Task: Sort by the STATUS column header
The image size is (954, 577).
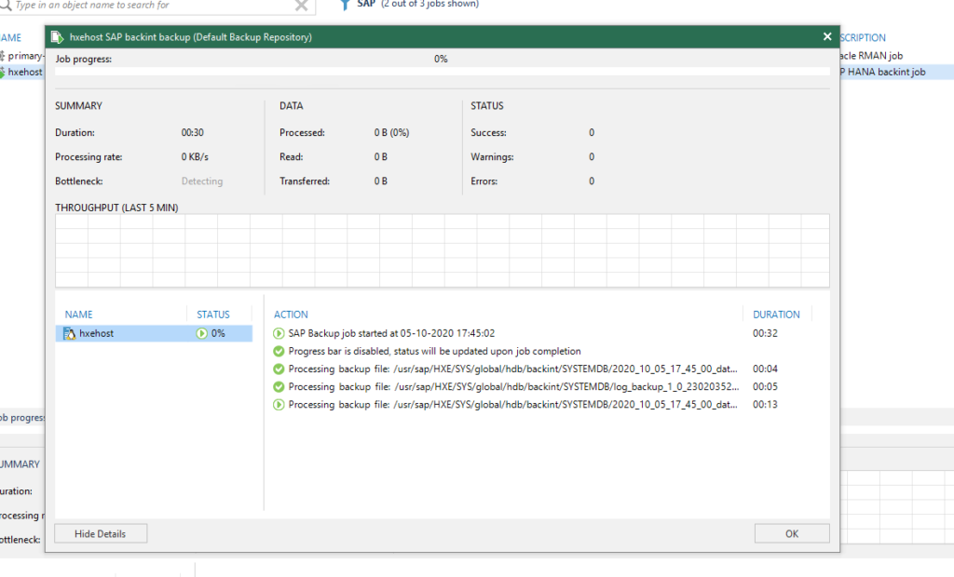Action: (x=213, y=315)
